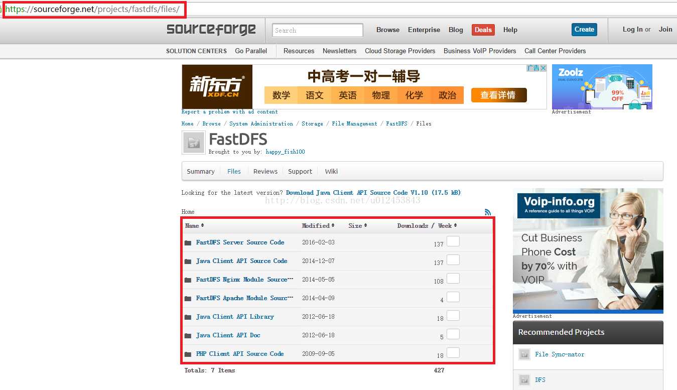
Task: Tick the box in FastDFS Server Source Code row
Action: point(453,241)
